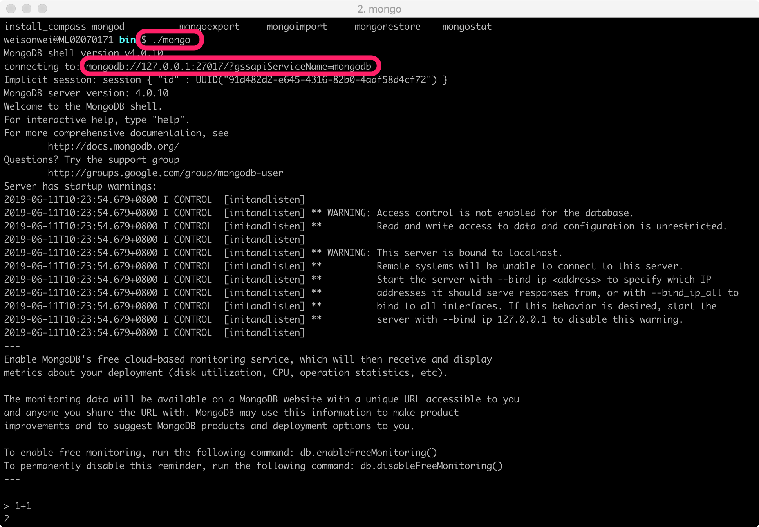Click 'This server is bound to localhost.' warning
Viewport: 759px width, 527px height.
(x=470, y=253)
